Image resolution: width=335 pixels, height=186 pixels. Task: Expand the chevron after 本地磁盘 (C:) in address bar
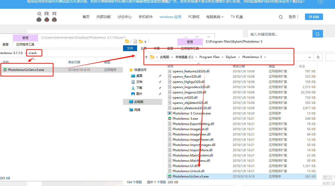point(196,57)
